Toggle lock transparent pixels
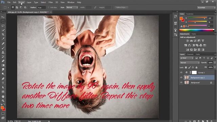The height and width of the screenshot is (122, 217). click(186, 67)
